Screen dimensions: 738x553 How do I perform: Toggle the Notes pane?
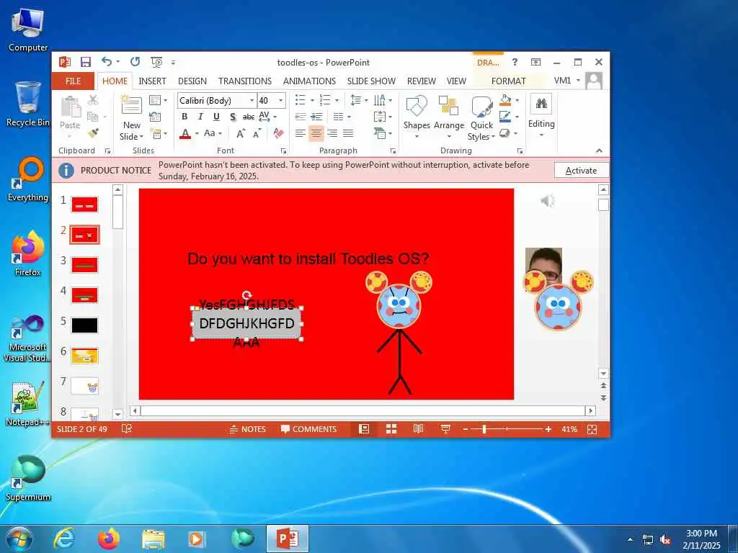[248, 429]
